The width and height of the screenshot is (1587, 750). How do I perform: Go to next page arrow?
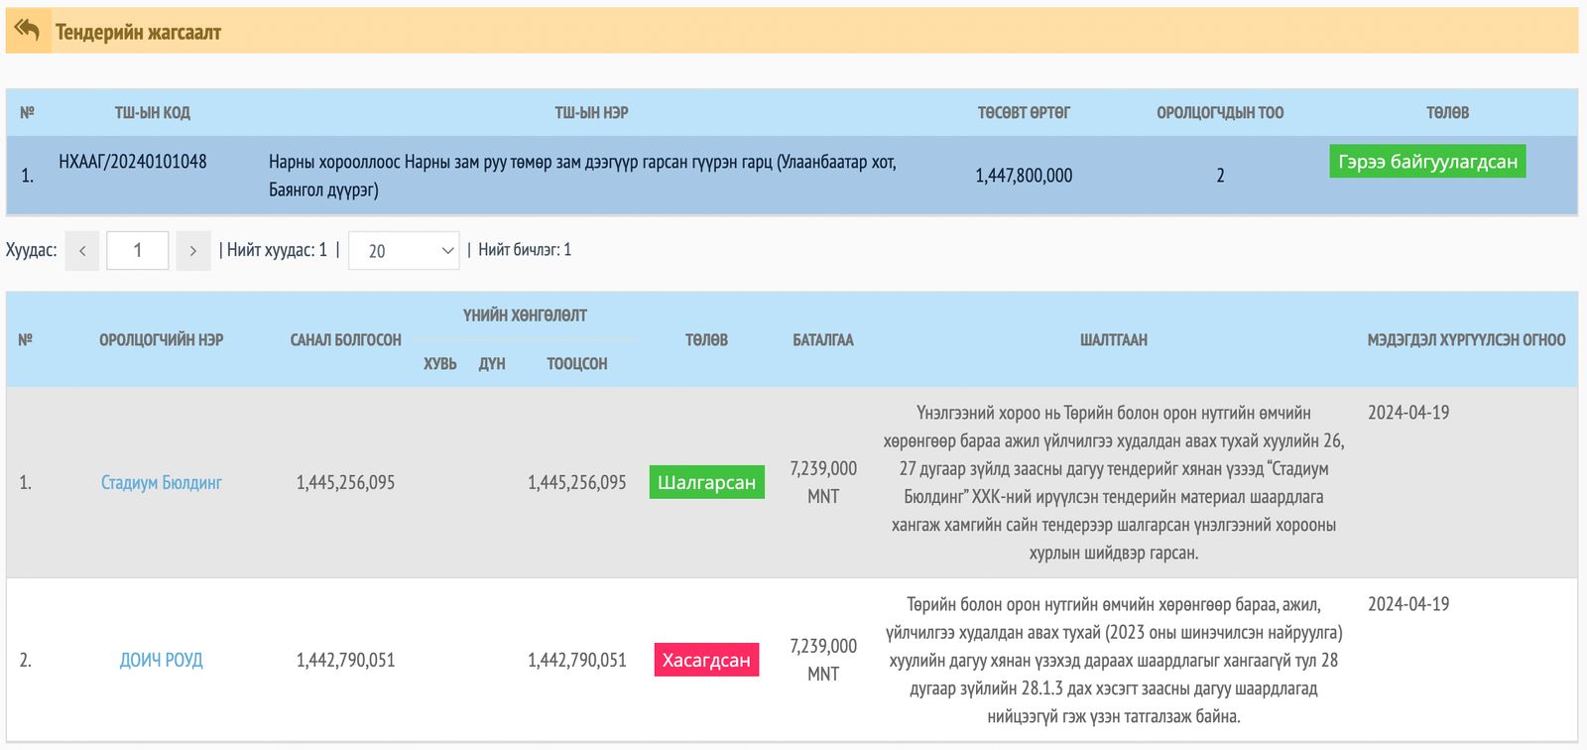tap(193, 251)
